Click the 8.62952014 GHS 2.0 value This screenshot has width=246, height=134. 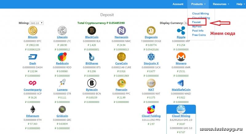[181, 120]
